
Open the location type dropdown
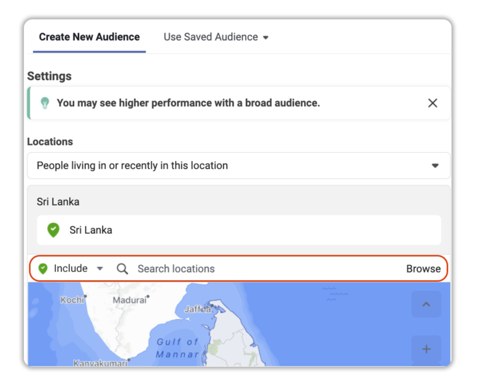pos(239,165)
